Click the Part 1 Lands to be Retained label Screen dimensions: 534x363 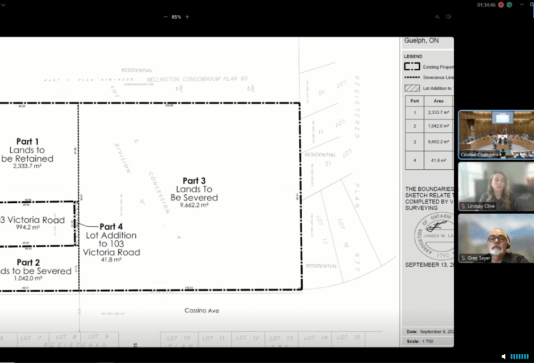tap(27, 152)
